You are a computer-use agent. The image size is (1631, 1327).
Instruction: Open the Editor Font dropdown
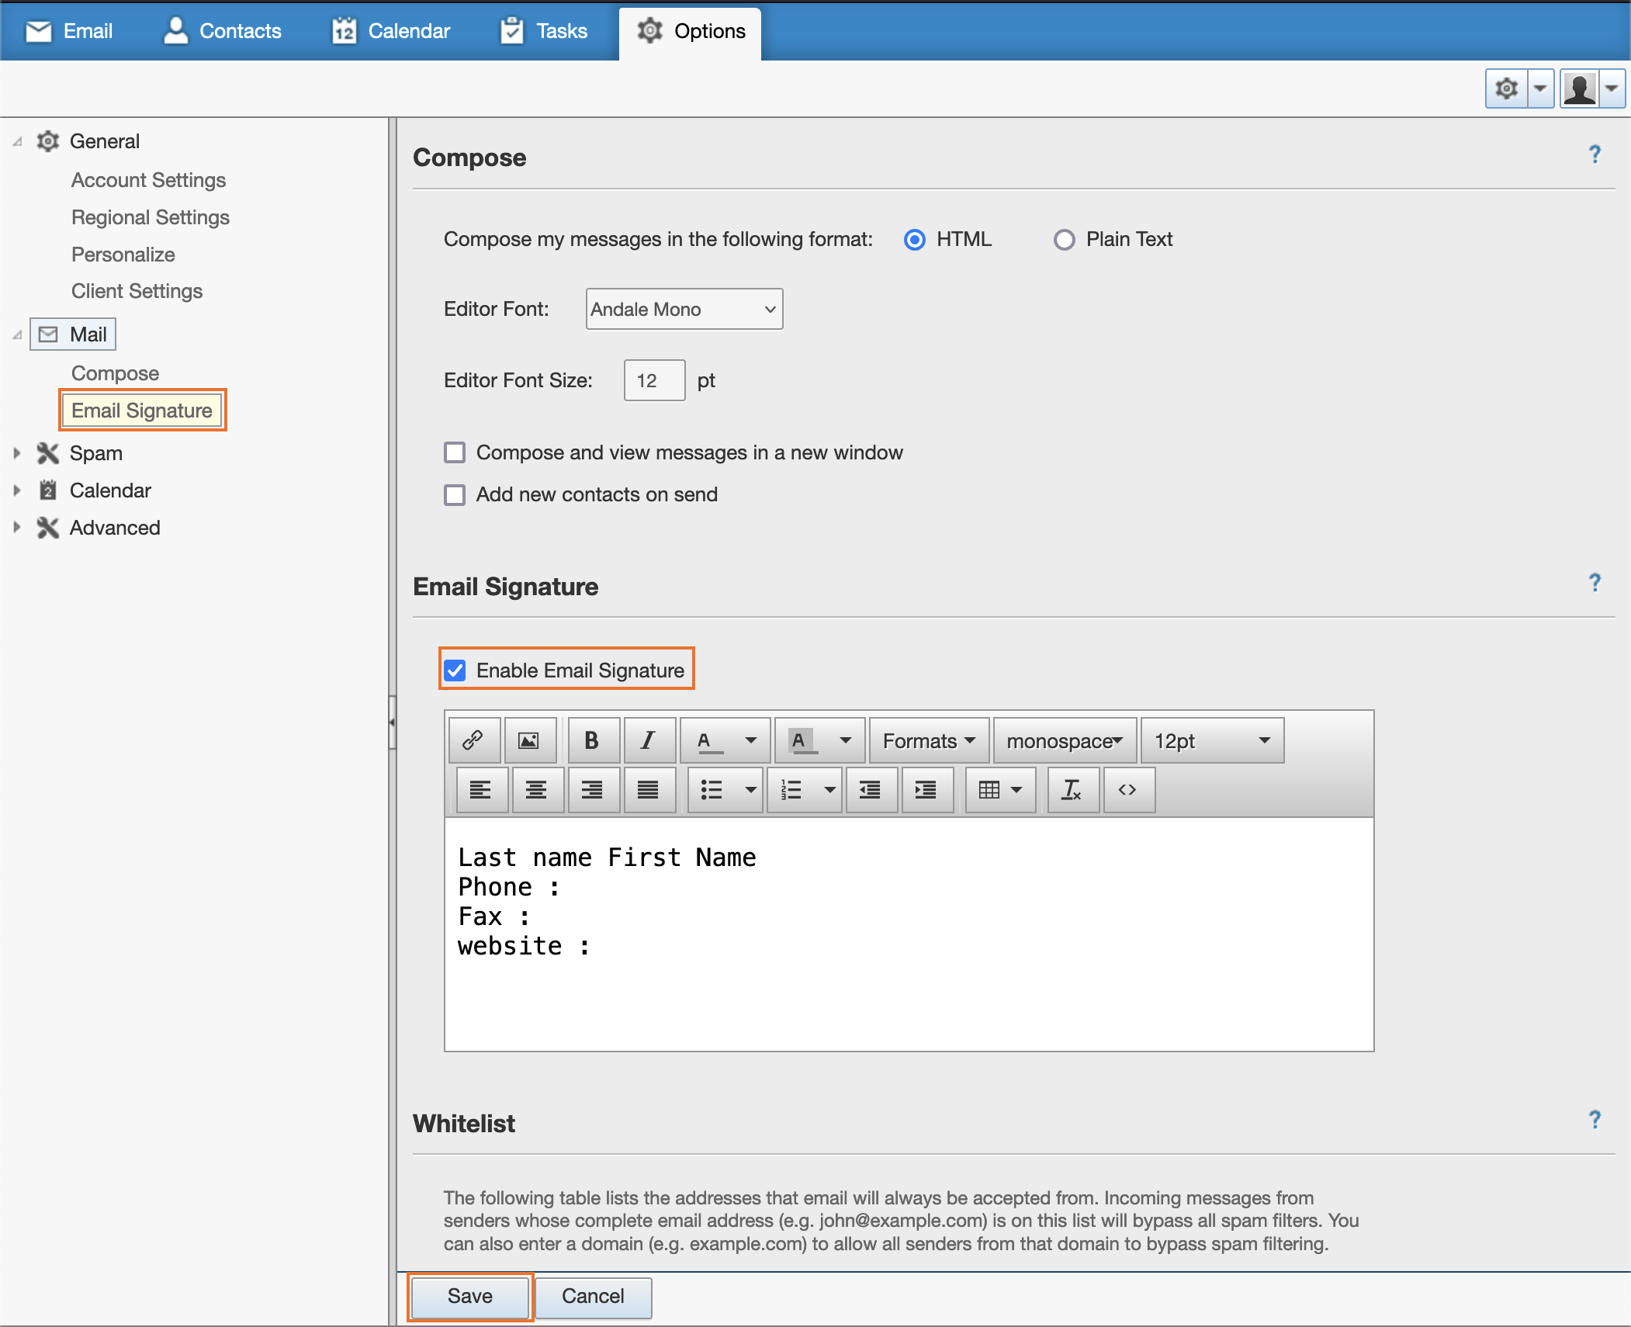(x=684, y=309)
